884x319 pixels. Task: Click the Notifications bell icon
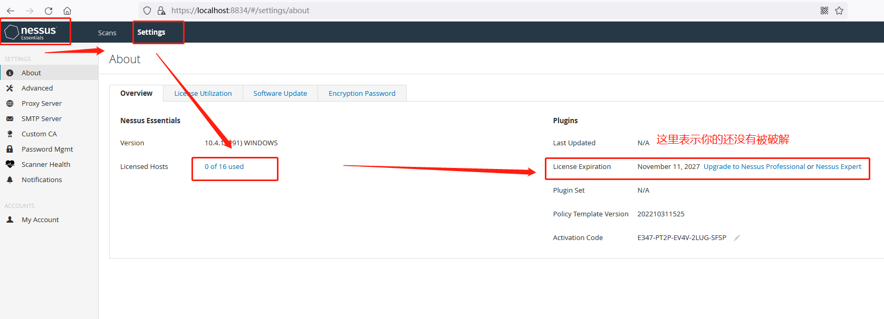click(9, 180)
